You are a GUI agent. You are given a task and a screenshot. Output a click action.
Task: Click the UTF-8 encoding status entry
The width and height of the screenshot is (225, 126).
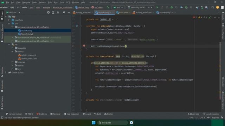pos(202,118)
